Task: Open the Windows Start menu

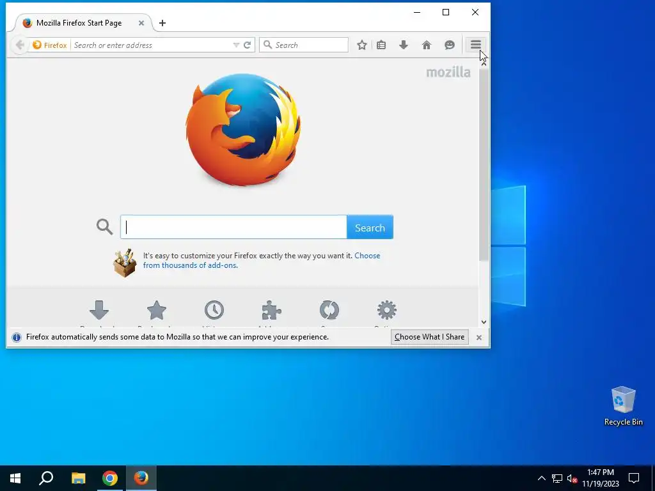Action: (x=15, y=478)
